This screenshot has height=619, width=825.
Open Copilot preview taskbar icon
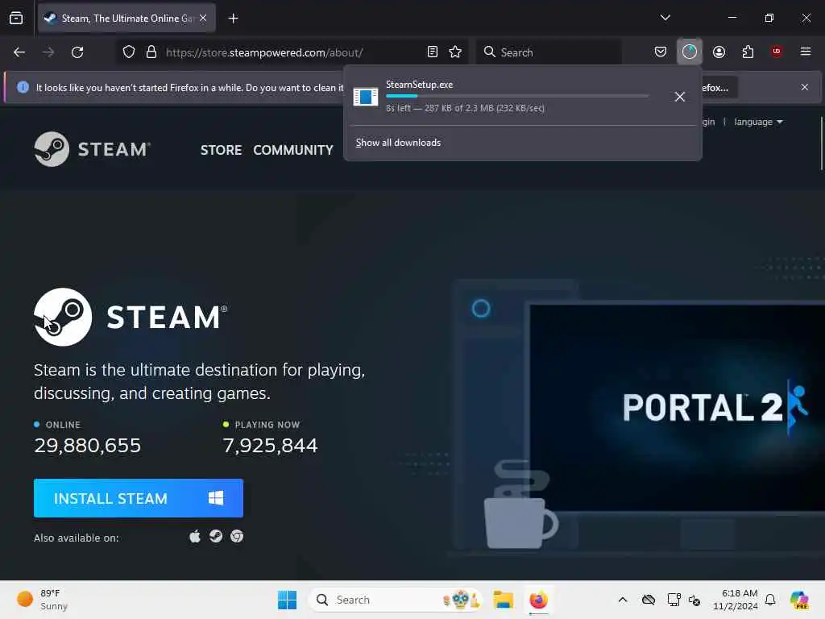(x=799, y=600)
